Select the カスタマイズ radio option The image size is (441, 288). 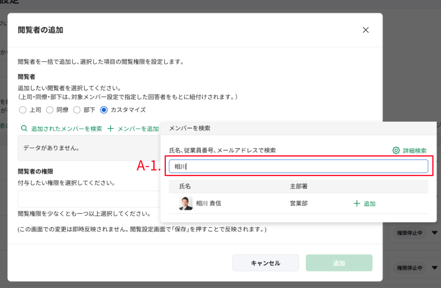coord(104,110)
